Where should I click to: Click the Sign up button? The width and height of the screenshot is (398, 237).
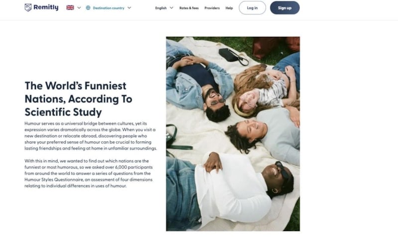[285, 8]
